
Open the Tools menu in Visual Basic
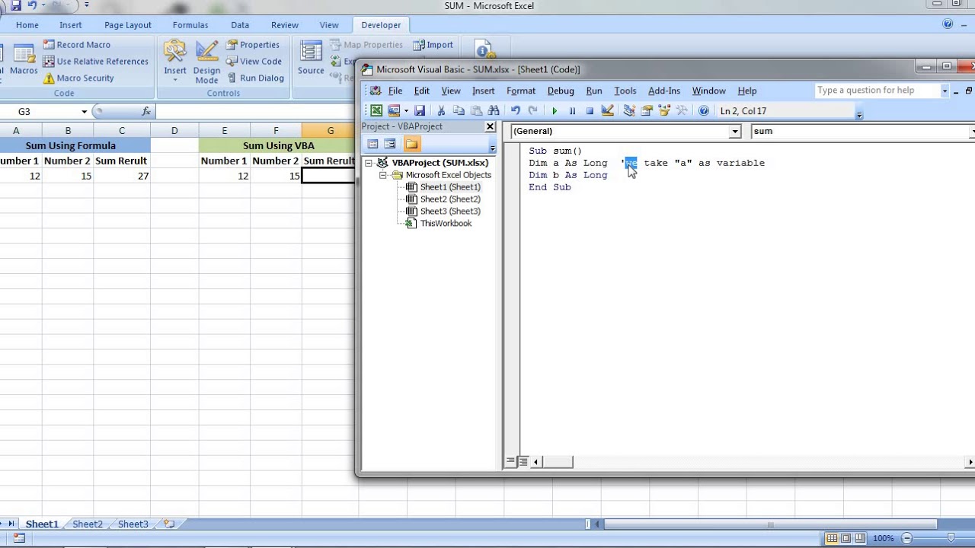(x=625, y=91)
